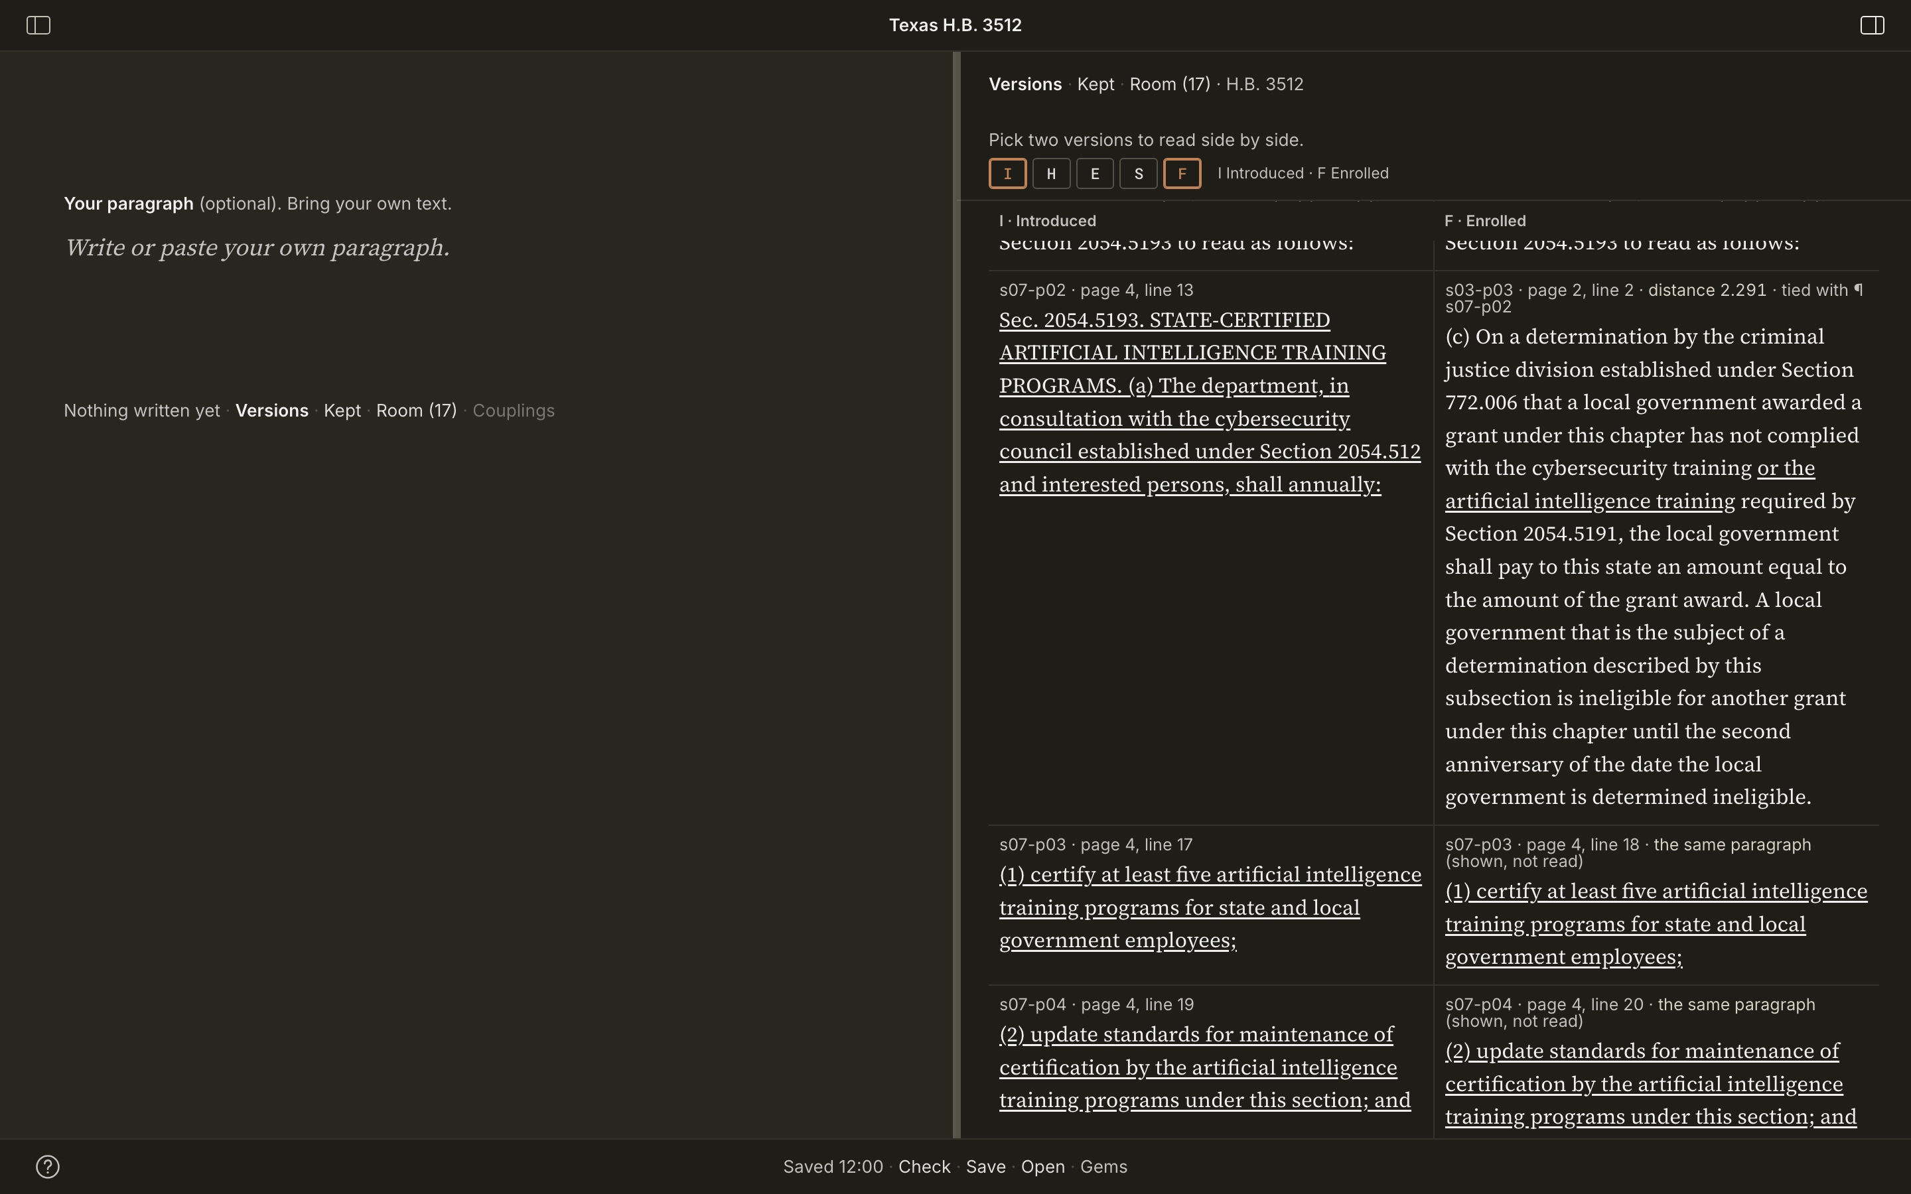This screenshot has height=1194, width=1911.
Task: Click 'Nothing written yet' status text
Action: tap(141, 411)
